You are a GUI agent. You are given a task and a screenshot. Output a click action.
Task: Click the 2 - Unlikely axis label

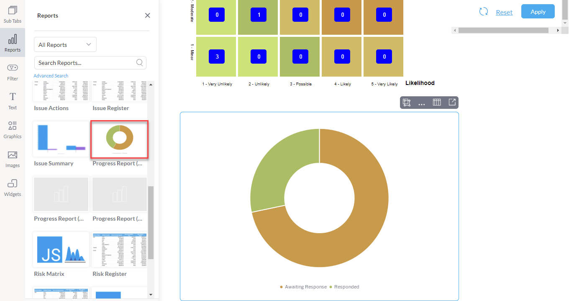point(259,84)
